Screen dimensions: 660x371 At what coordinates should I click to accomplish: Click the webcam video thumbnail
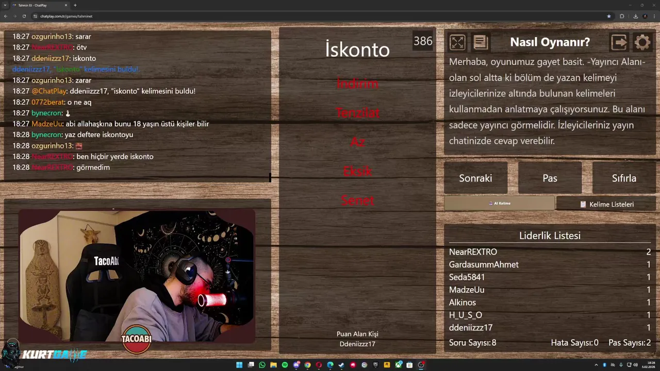[x=137, y=276]
